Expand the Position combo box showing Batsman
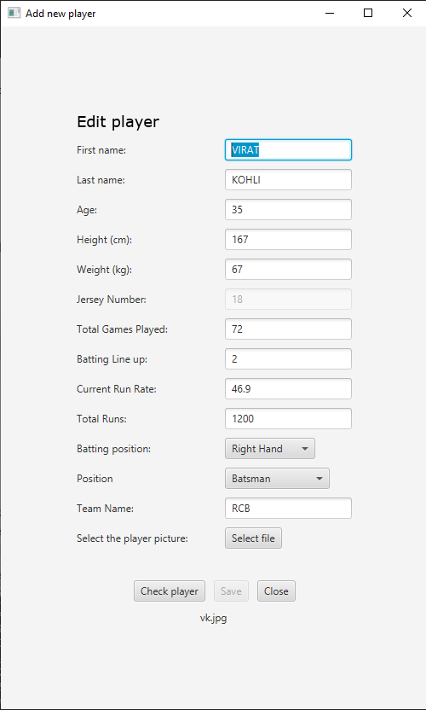 click(277, 479)
